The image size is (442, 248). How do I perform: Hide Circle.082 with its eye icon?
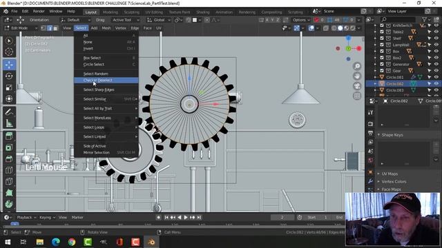[436, 84]
